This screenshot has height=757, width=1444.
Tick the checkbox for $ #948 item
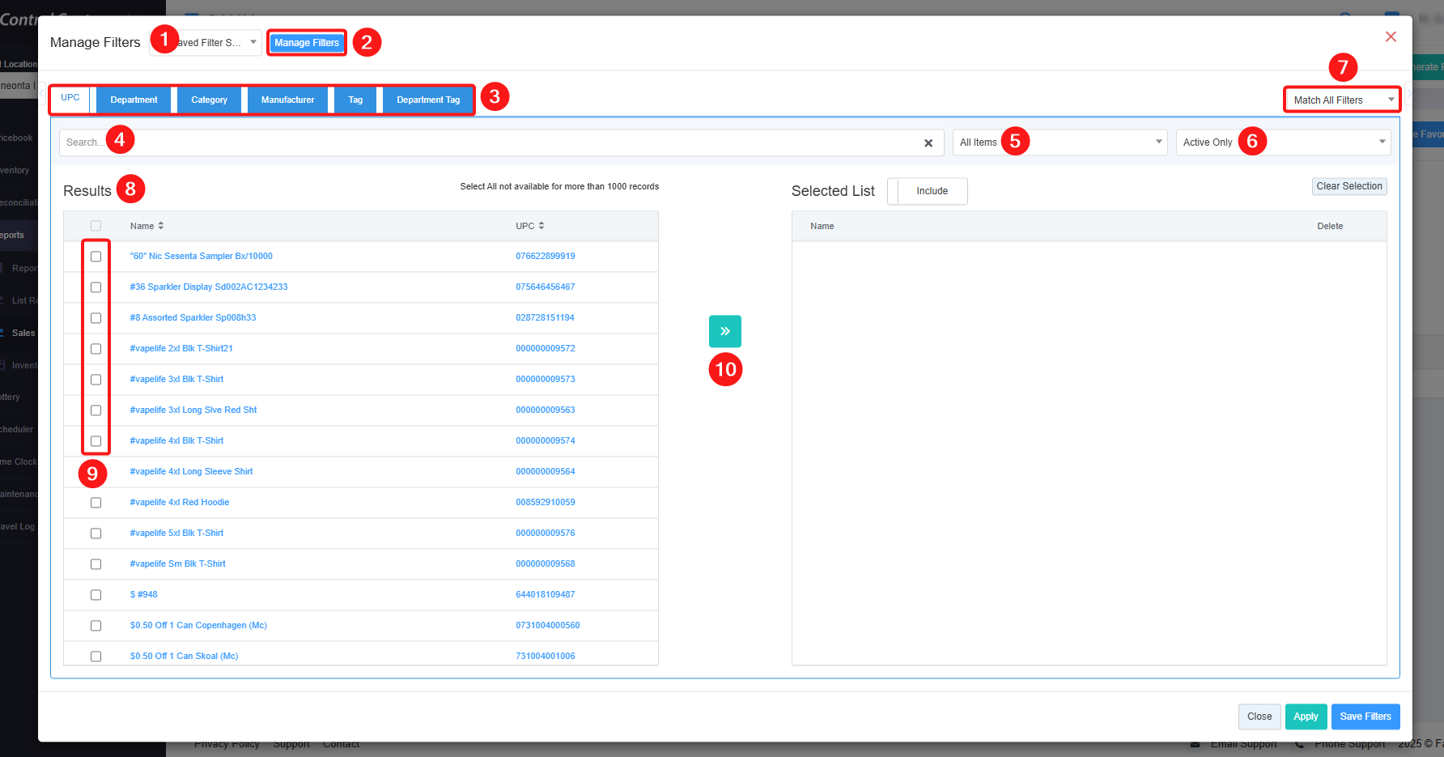click(96, 595)
